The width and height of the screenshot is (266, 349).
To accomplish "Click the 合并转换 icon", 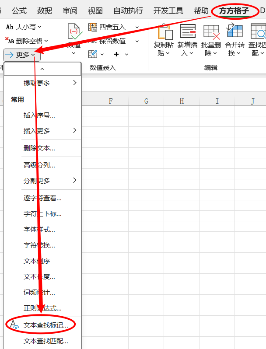I will tap(234, 32).
